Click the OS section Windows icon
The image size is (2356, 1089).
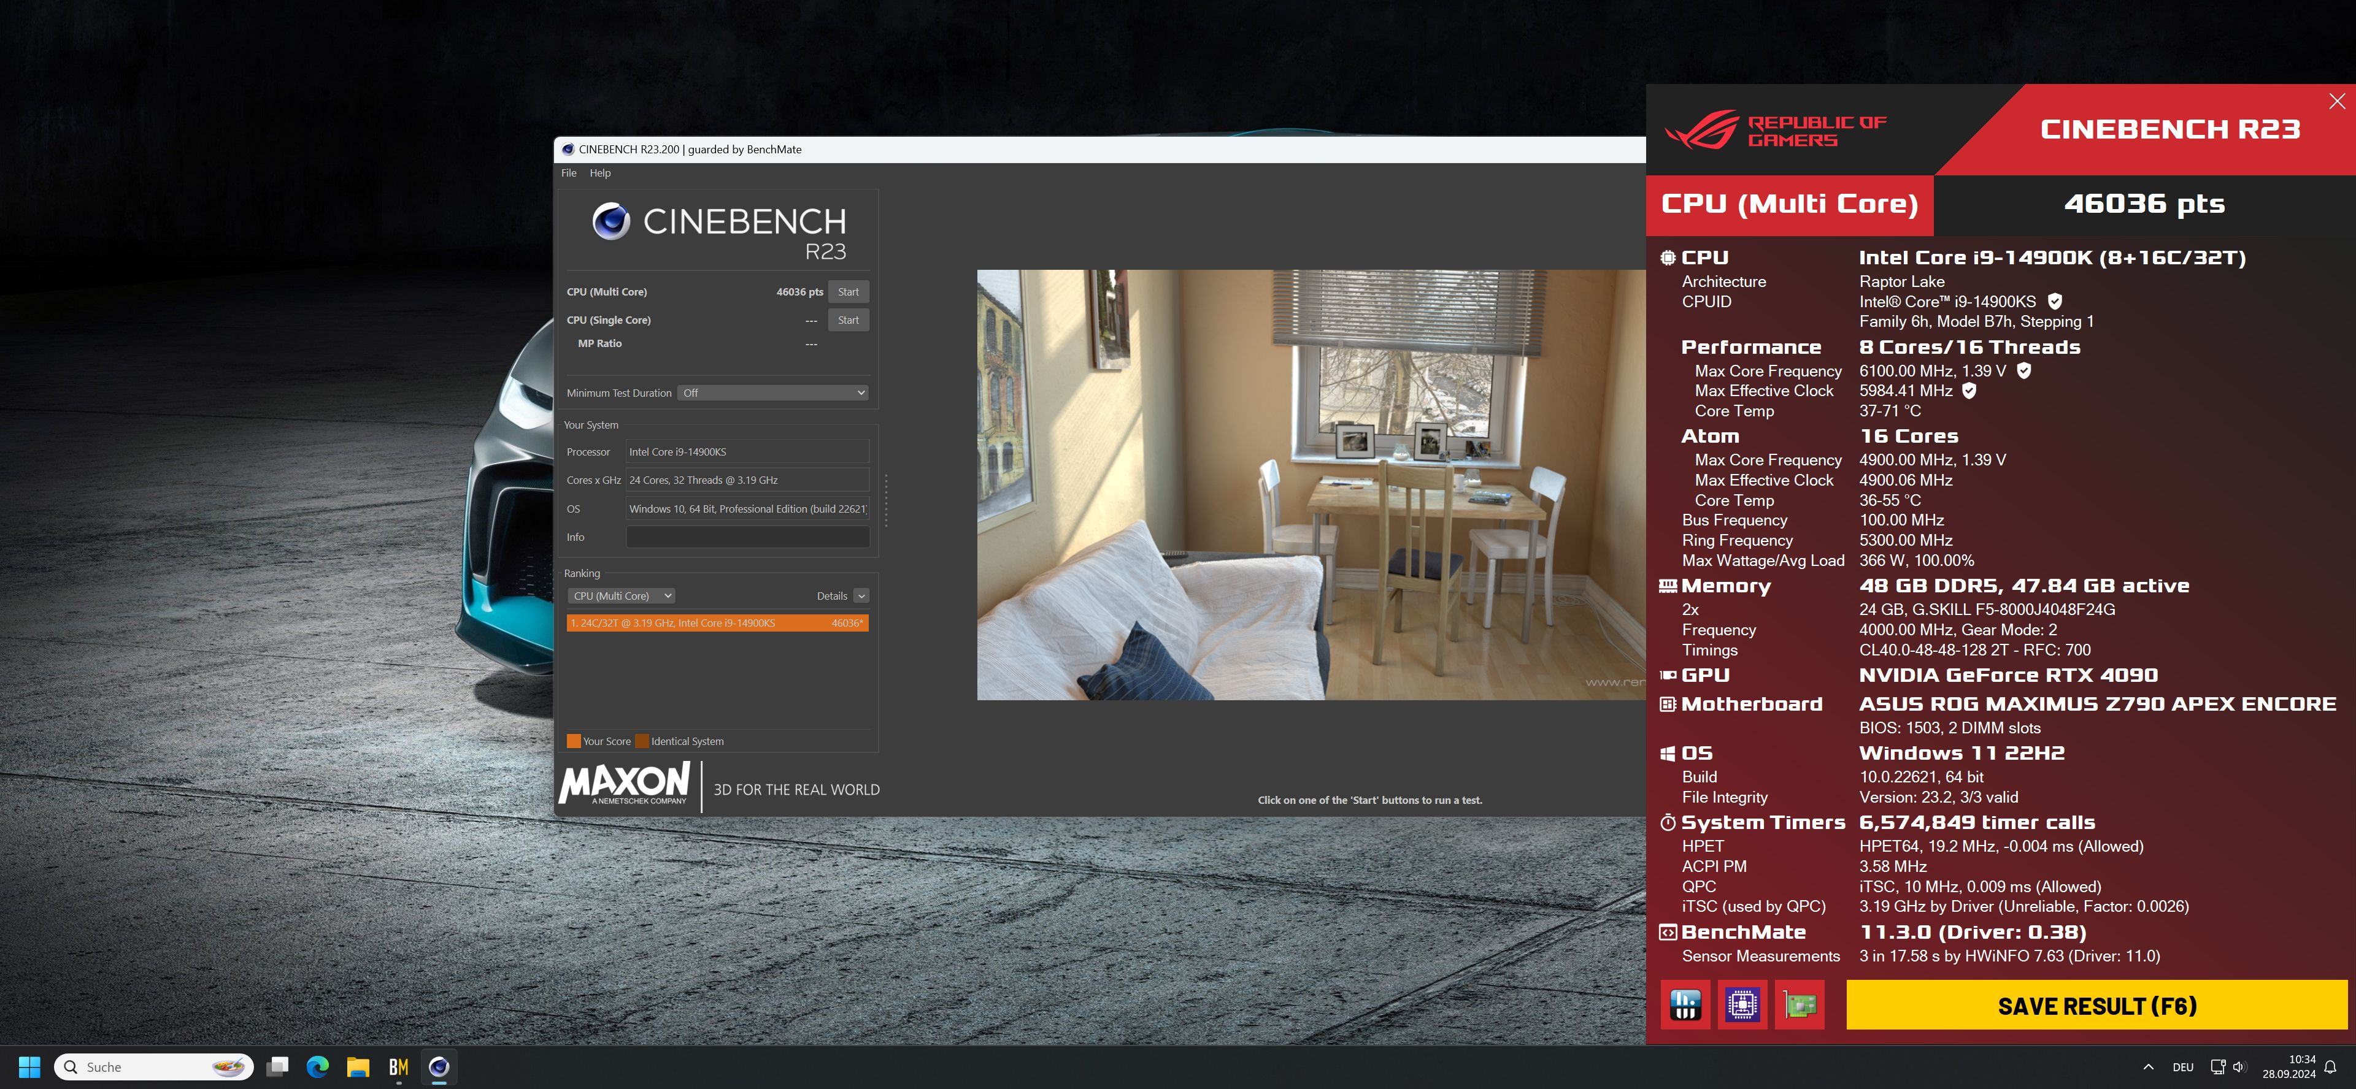pos(1668,754)
